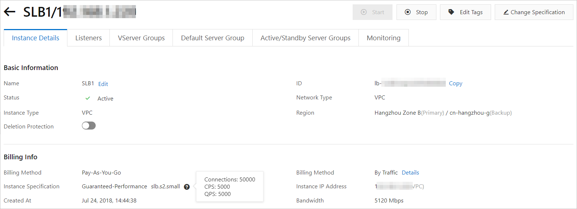The image size is (577, 209).
Task: Go to Active/Standby Server Groups tab
Action: [306, 38]
